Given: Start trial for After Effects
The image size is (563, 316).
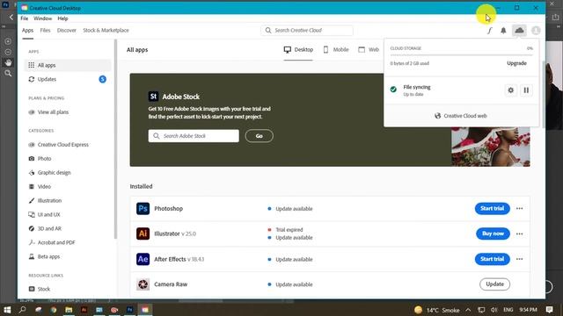Looking at the screenshot, I should [x=493, y=259].
